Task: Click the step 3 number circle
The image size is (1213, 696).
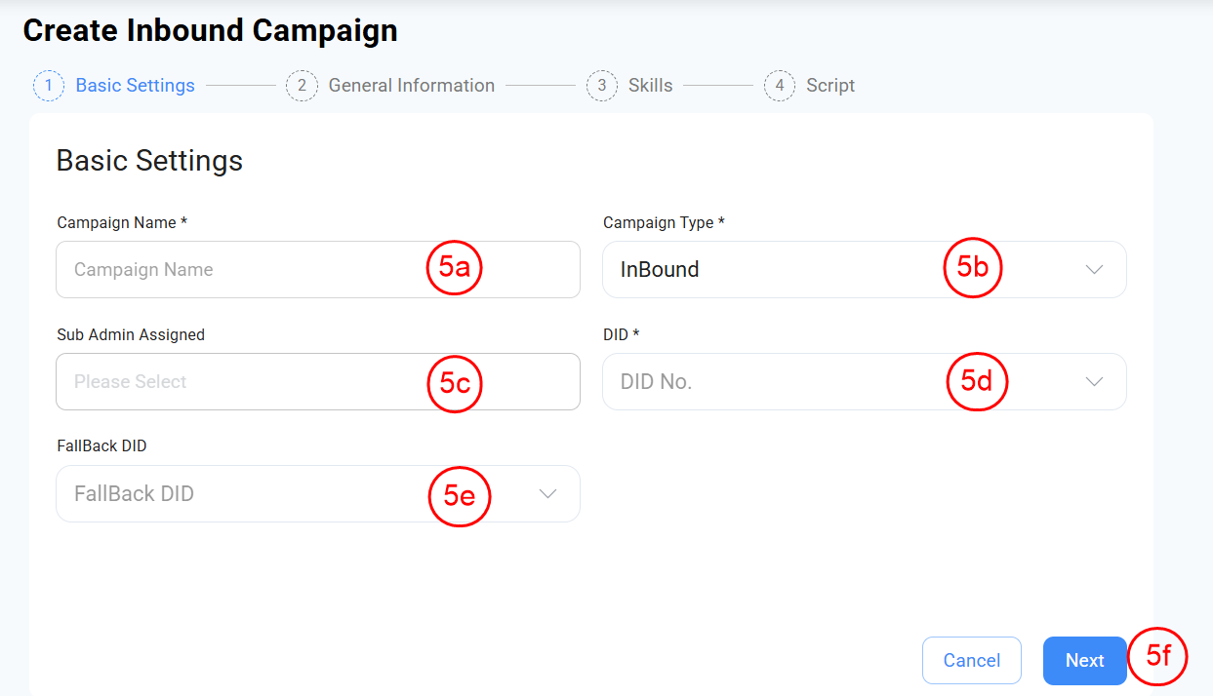Action: coord(602,86)
